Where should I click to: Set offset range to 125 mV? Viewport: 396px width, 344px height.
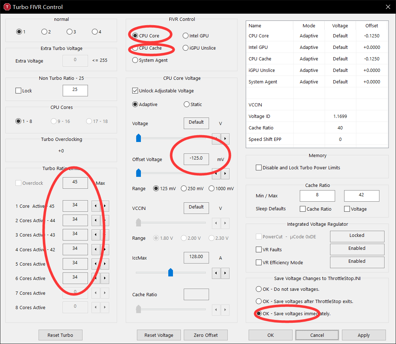(x=164, y=188)
